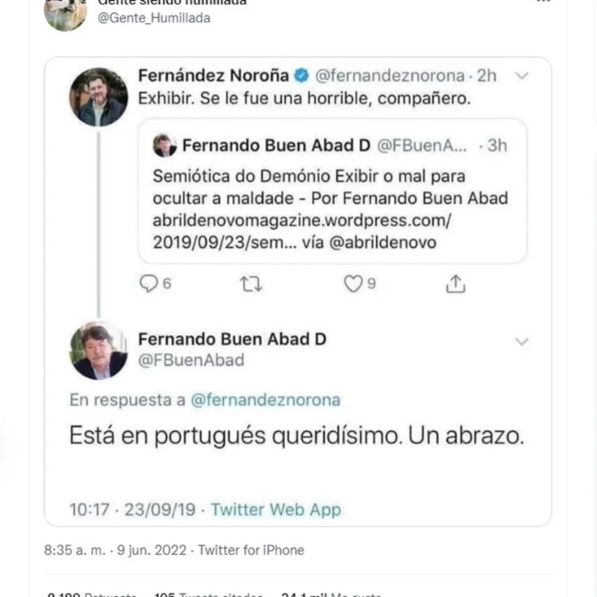Open Fernández Noroña's profile picture
This screenshot has width=597, height=597.
[99, 97]
